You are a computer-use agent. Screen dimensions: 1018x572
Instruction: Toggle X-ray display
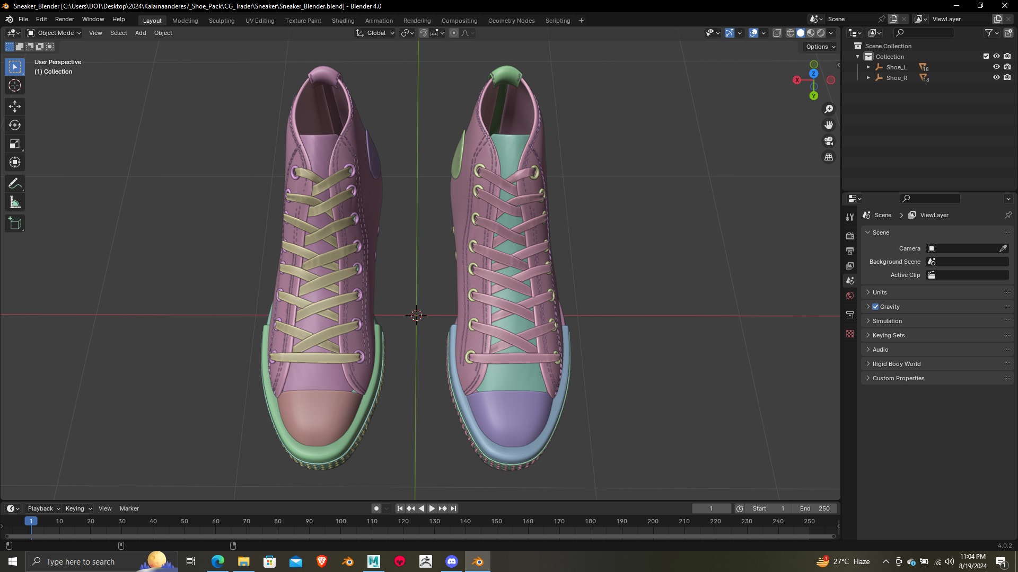click(x=777, y=33)
